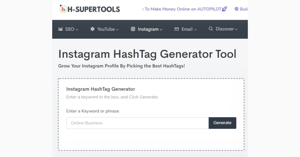Focus the Online Business keyword field

click(x=137, y=123)
